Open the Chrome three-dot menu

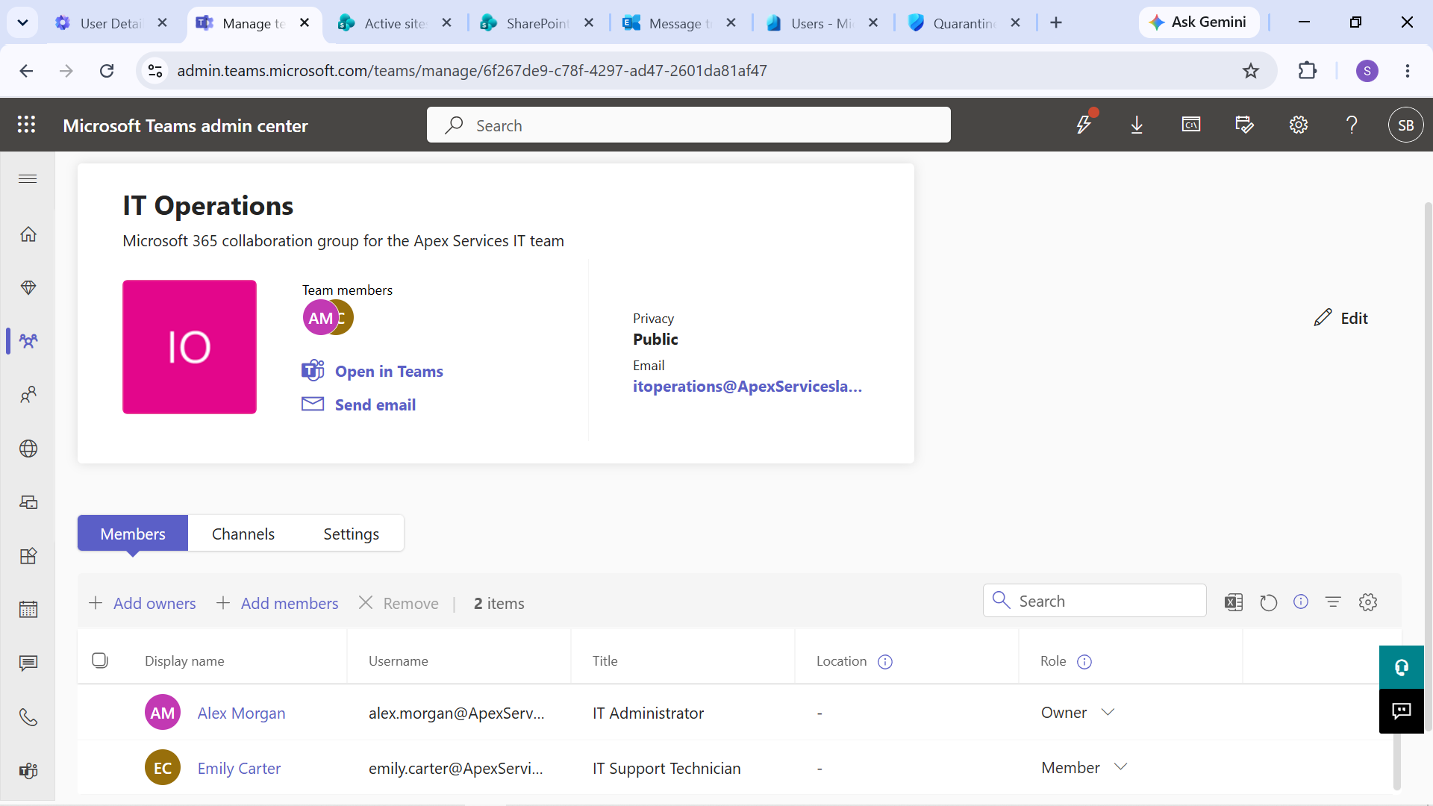(1408, 71)
